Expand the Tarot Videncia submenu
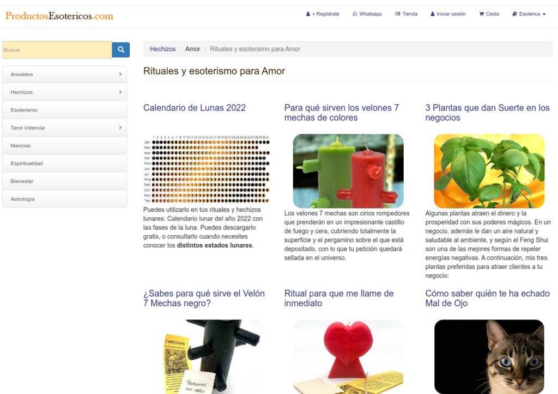Screen dimensions: 558x394 pos(120,128)
